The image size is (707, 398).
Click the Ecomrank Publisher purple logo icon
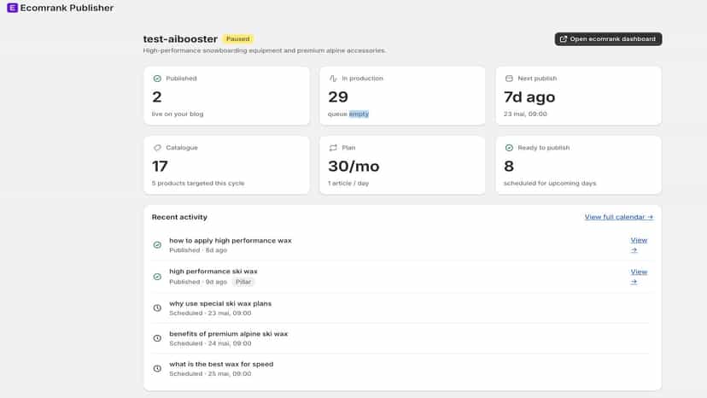pyautogui.click(x=12, y=8)
